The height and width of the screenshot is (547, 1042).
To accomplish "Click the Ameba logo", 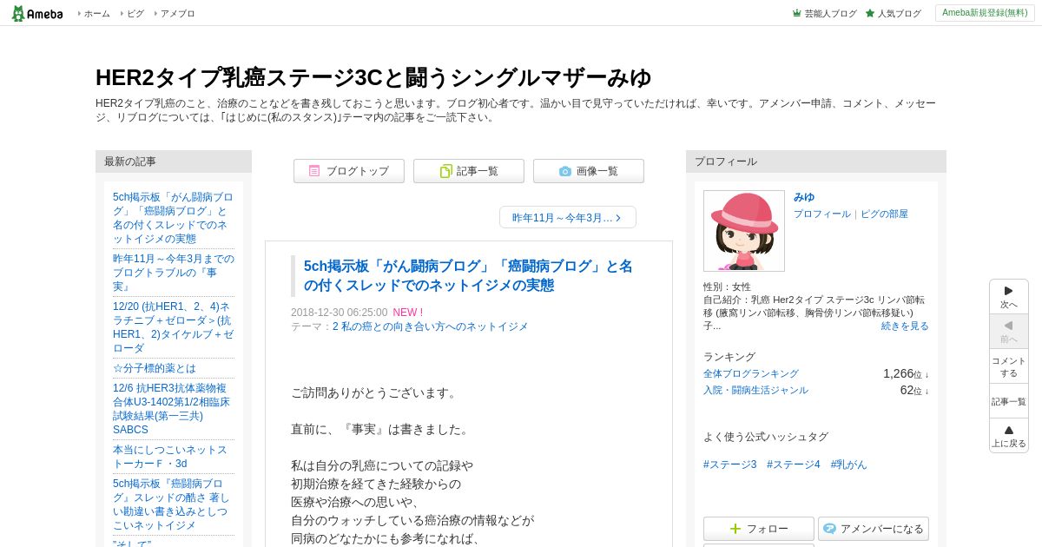I will click(x=36, y=13).
